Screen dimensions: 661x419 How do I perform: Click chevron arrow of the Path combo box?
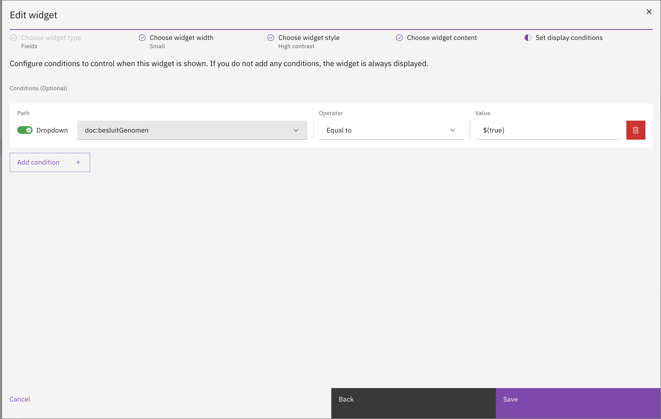tap(296, 130)
